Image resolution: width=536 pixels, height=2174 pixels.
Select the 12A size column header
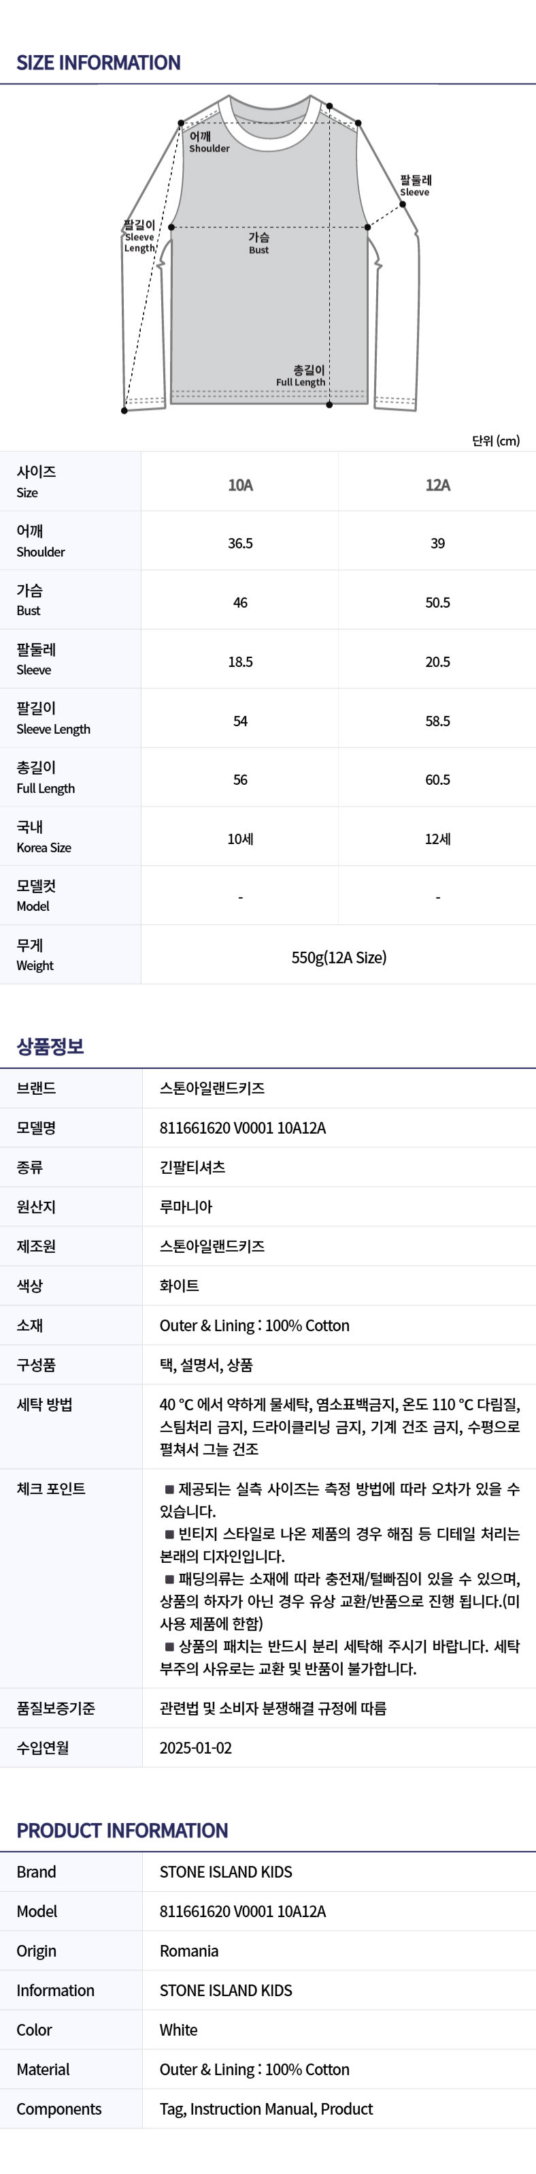[x=437, y=484]
